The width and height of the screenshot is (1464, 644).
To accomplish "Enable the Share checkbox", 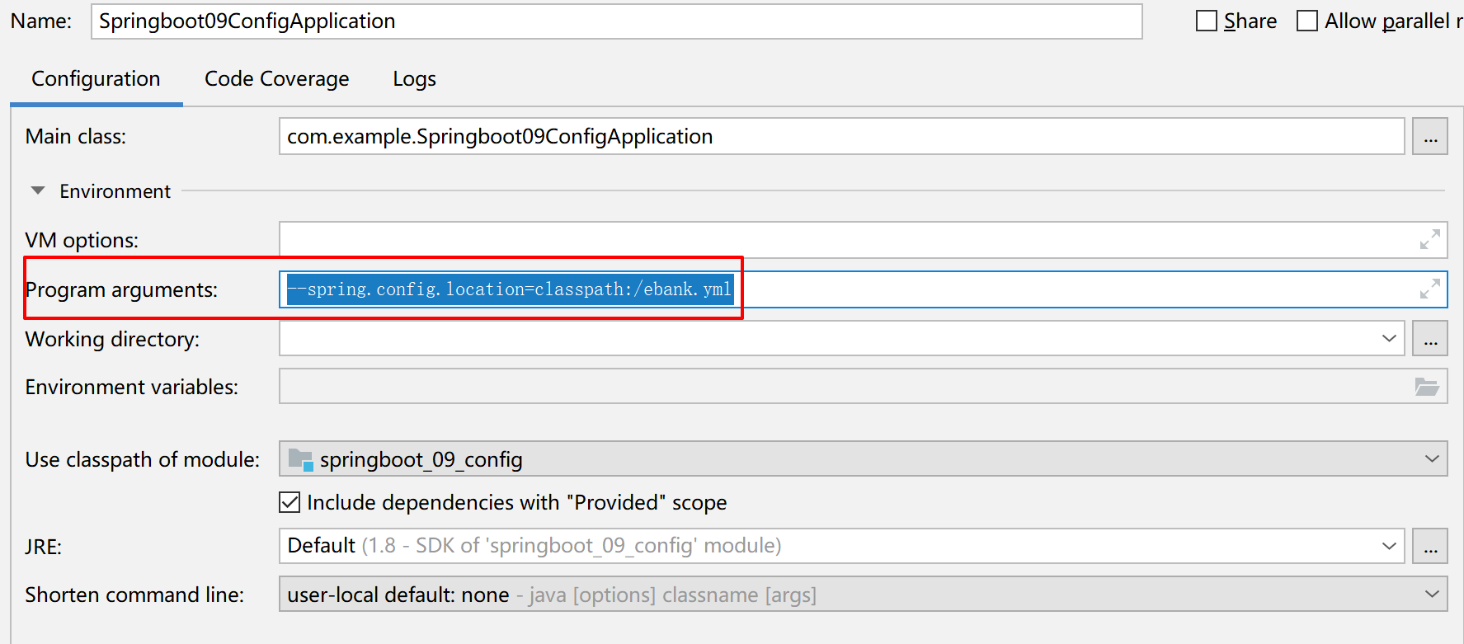I will point(1207,21).
